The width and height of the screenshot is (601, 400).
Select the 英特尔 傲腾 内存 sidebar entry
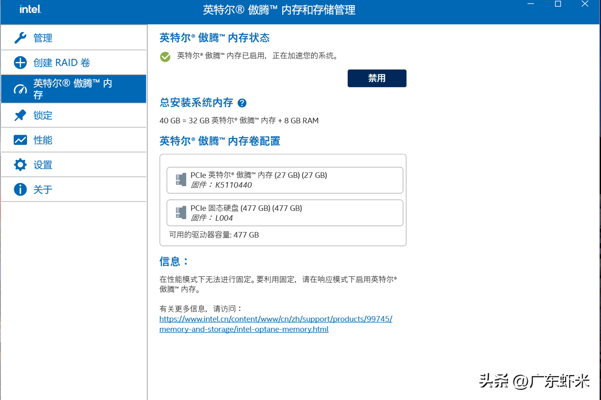(74, 89)
